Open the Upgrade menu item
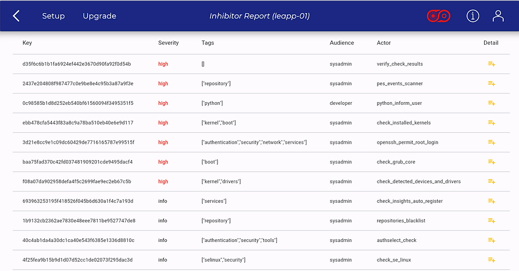Viewport: 519px width, 271px height. point(99,16)
